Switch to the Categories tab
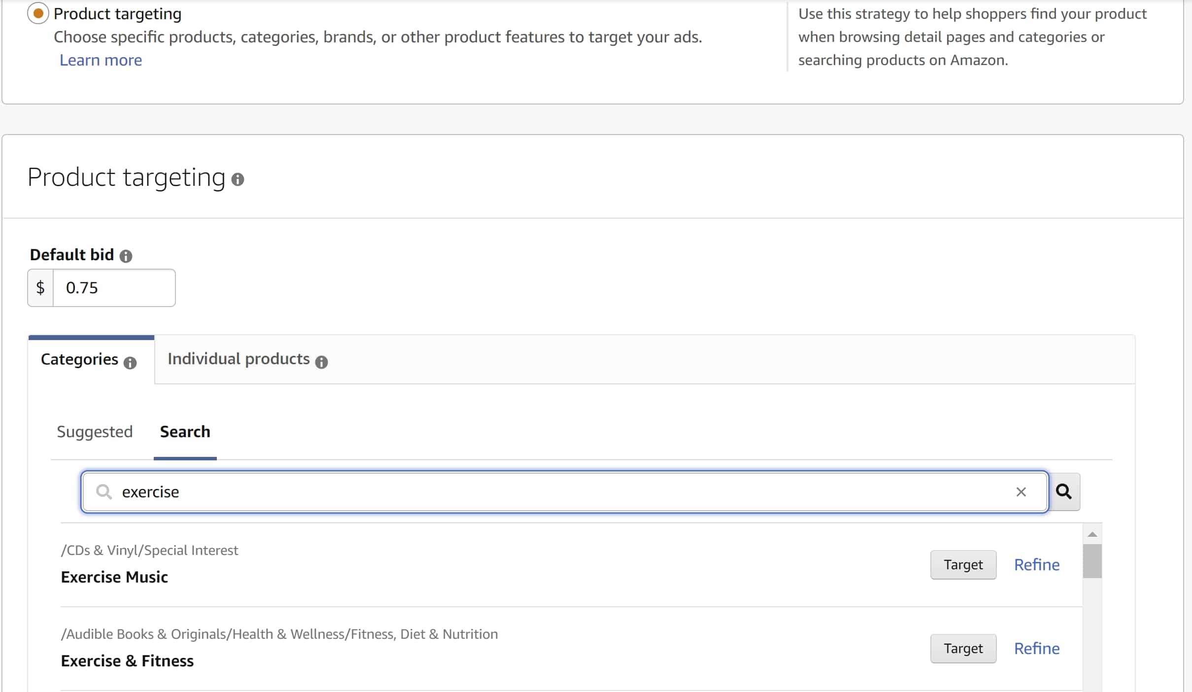 [91, 360]
